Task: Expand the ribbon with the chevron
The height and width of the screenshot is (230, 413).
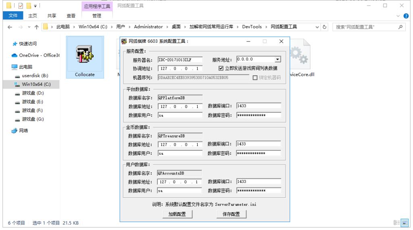Action: [x=398, y=16]
